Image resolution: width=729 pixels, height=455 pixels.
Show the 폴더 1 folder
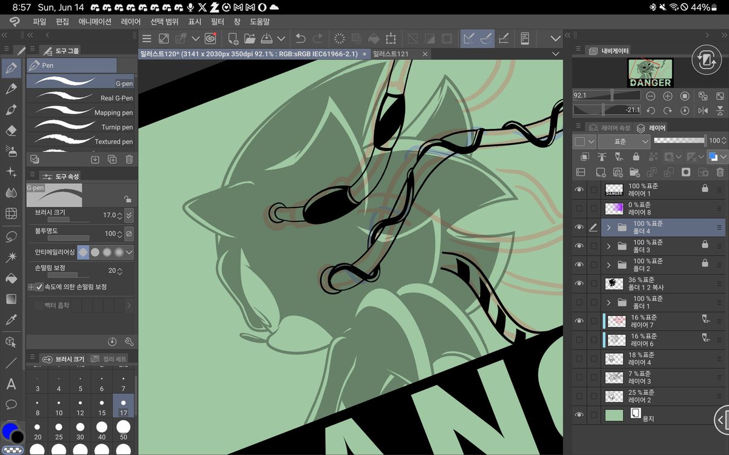pos(579,302)
